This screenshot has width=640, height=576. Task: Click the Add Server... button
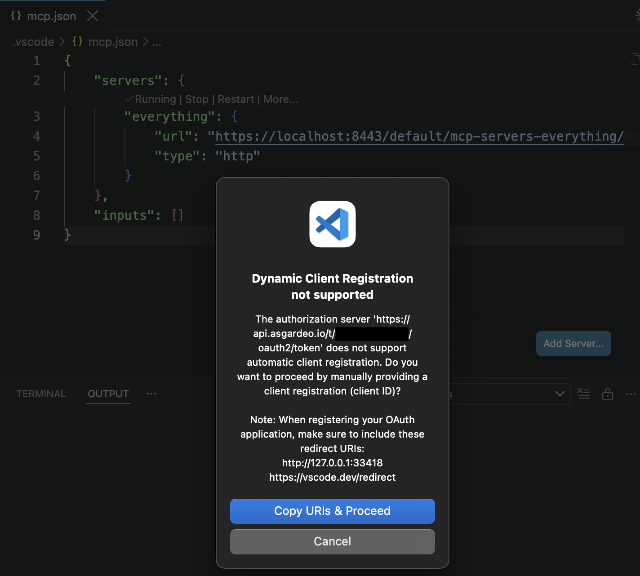point(573,343)
